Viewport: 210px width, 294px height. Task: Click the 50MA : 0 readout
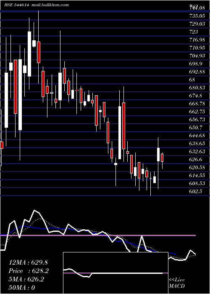click(22, 288)
